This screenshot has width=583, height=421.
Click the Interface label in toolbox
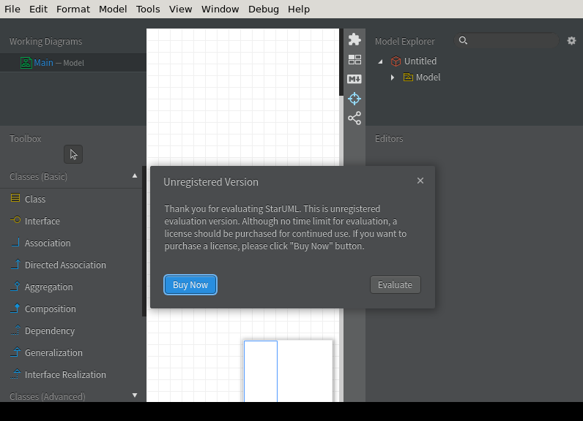click(42, 221)
